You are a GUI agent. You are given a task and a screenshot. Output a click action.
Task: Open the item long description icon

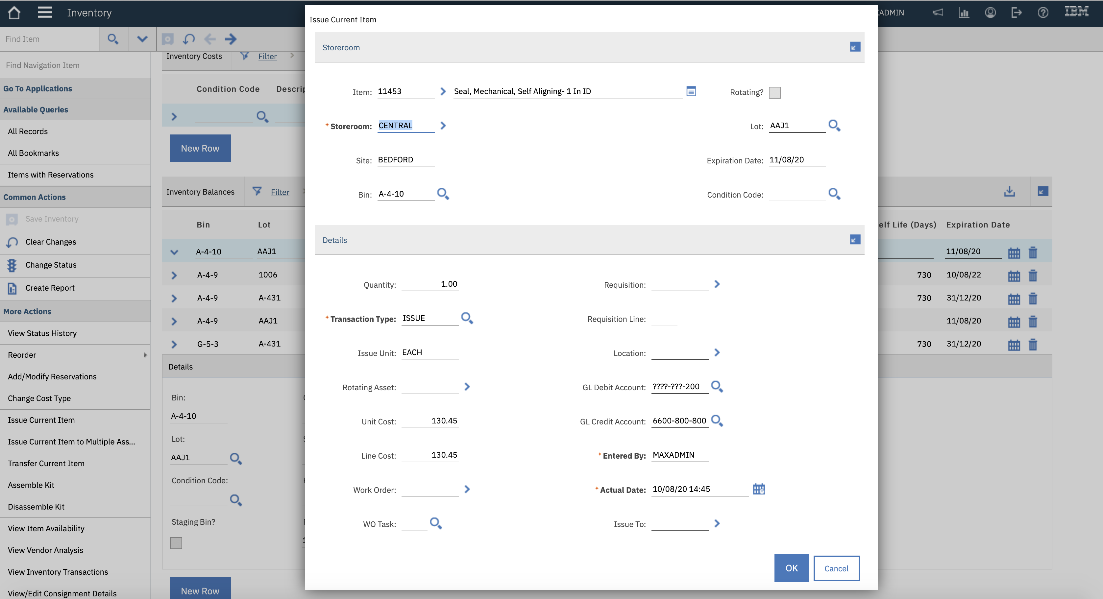691,91
